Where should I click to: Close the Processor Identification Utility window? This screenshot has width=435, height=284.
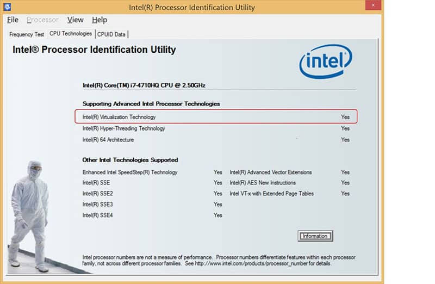[x=373, y=5]
